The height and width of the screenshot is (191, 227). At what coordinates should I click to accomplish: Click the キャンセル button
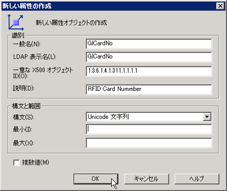(147, 179)
